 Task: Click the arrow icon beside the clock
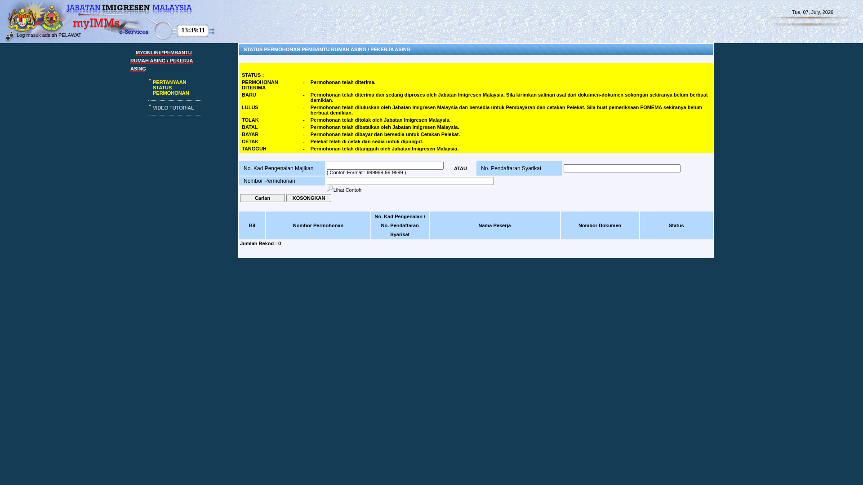tap(211, 31)
